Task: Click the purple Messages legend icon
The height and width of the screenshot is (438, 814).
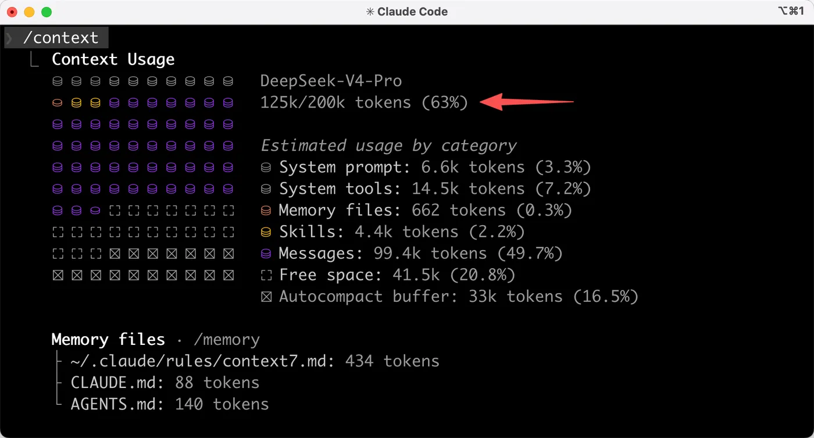Action: pos(266,254)
